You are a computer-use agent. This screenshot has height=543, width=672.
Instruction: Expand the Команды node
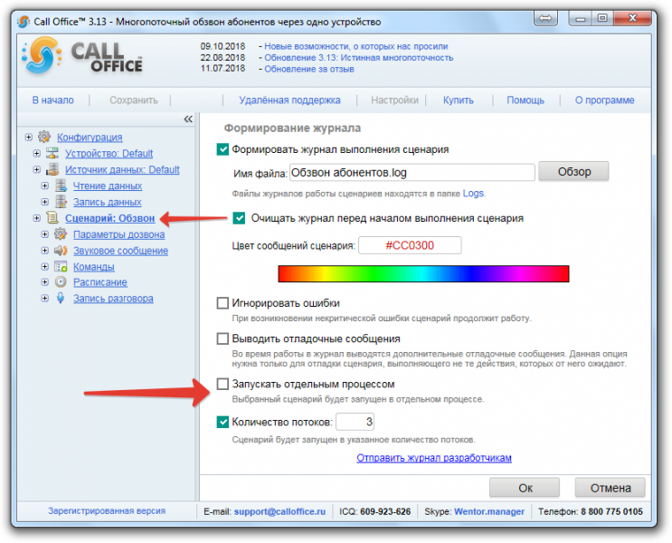[x=44, y=266]
